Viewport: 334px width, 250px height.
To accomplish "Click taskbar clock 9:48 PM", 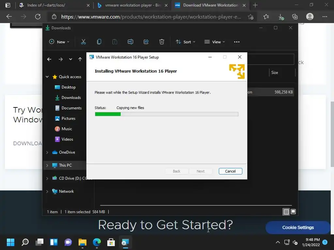I will (x=311, y=242).
